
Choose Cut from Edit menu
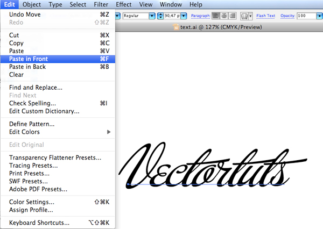(x=58, y=35)
